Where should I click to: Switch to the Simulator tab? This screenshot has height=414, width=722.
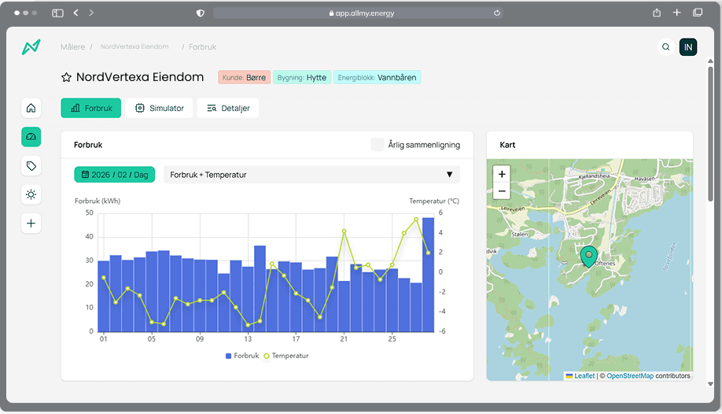pos(160,108)
